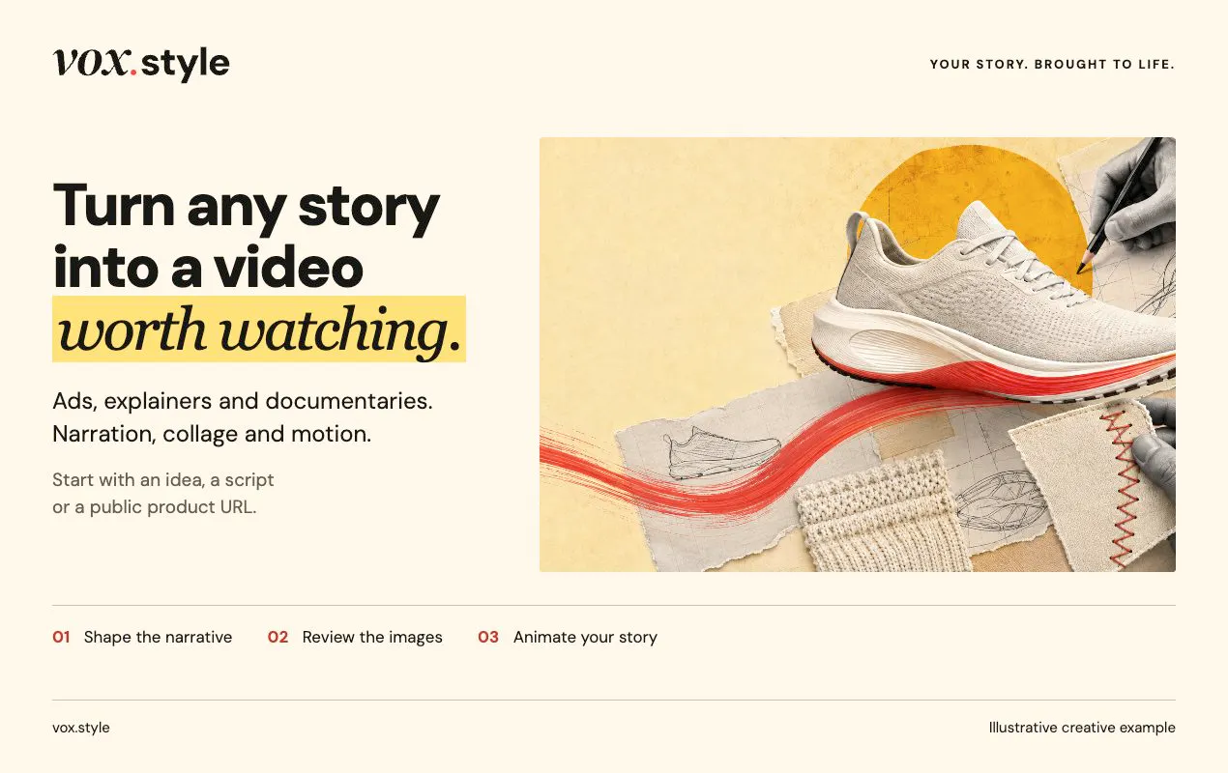
Task: Select step 02 'Review the images'
Action: click(x=355, y=637)
